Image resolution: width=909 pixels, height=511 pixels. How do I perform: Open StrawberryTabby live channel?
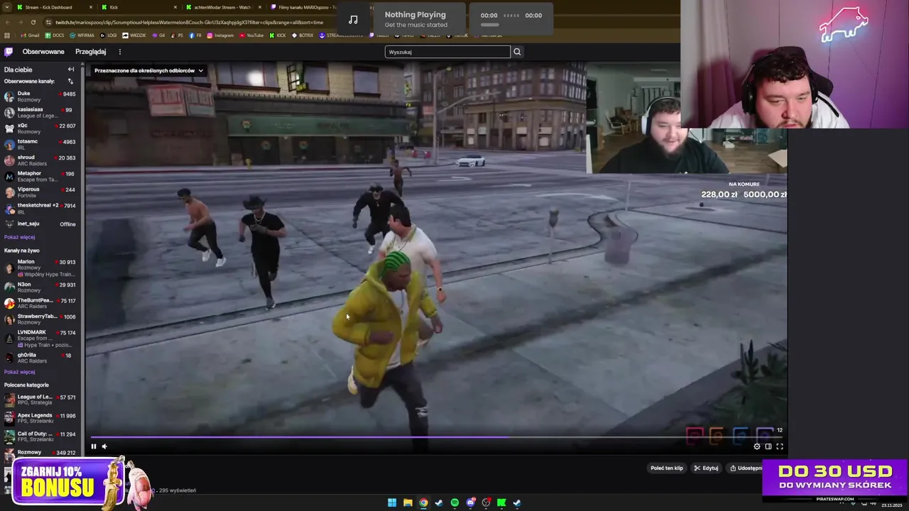pos(40,319)
